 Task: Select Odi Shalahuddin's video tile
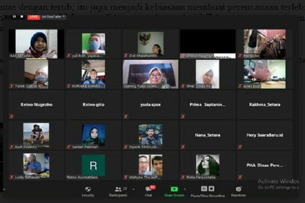[151, 44]
